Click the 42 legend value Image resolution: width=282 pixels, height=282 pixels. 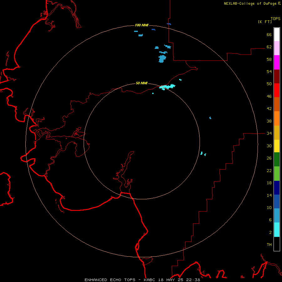coord(269,108)
